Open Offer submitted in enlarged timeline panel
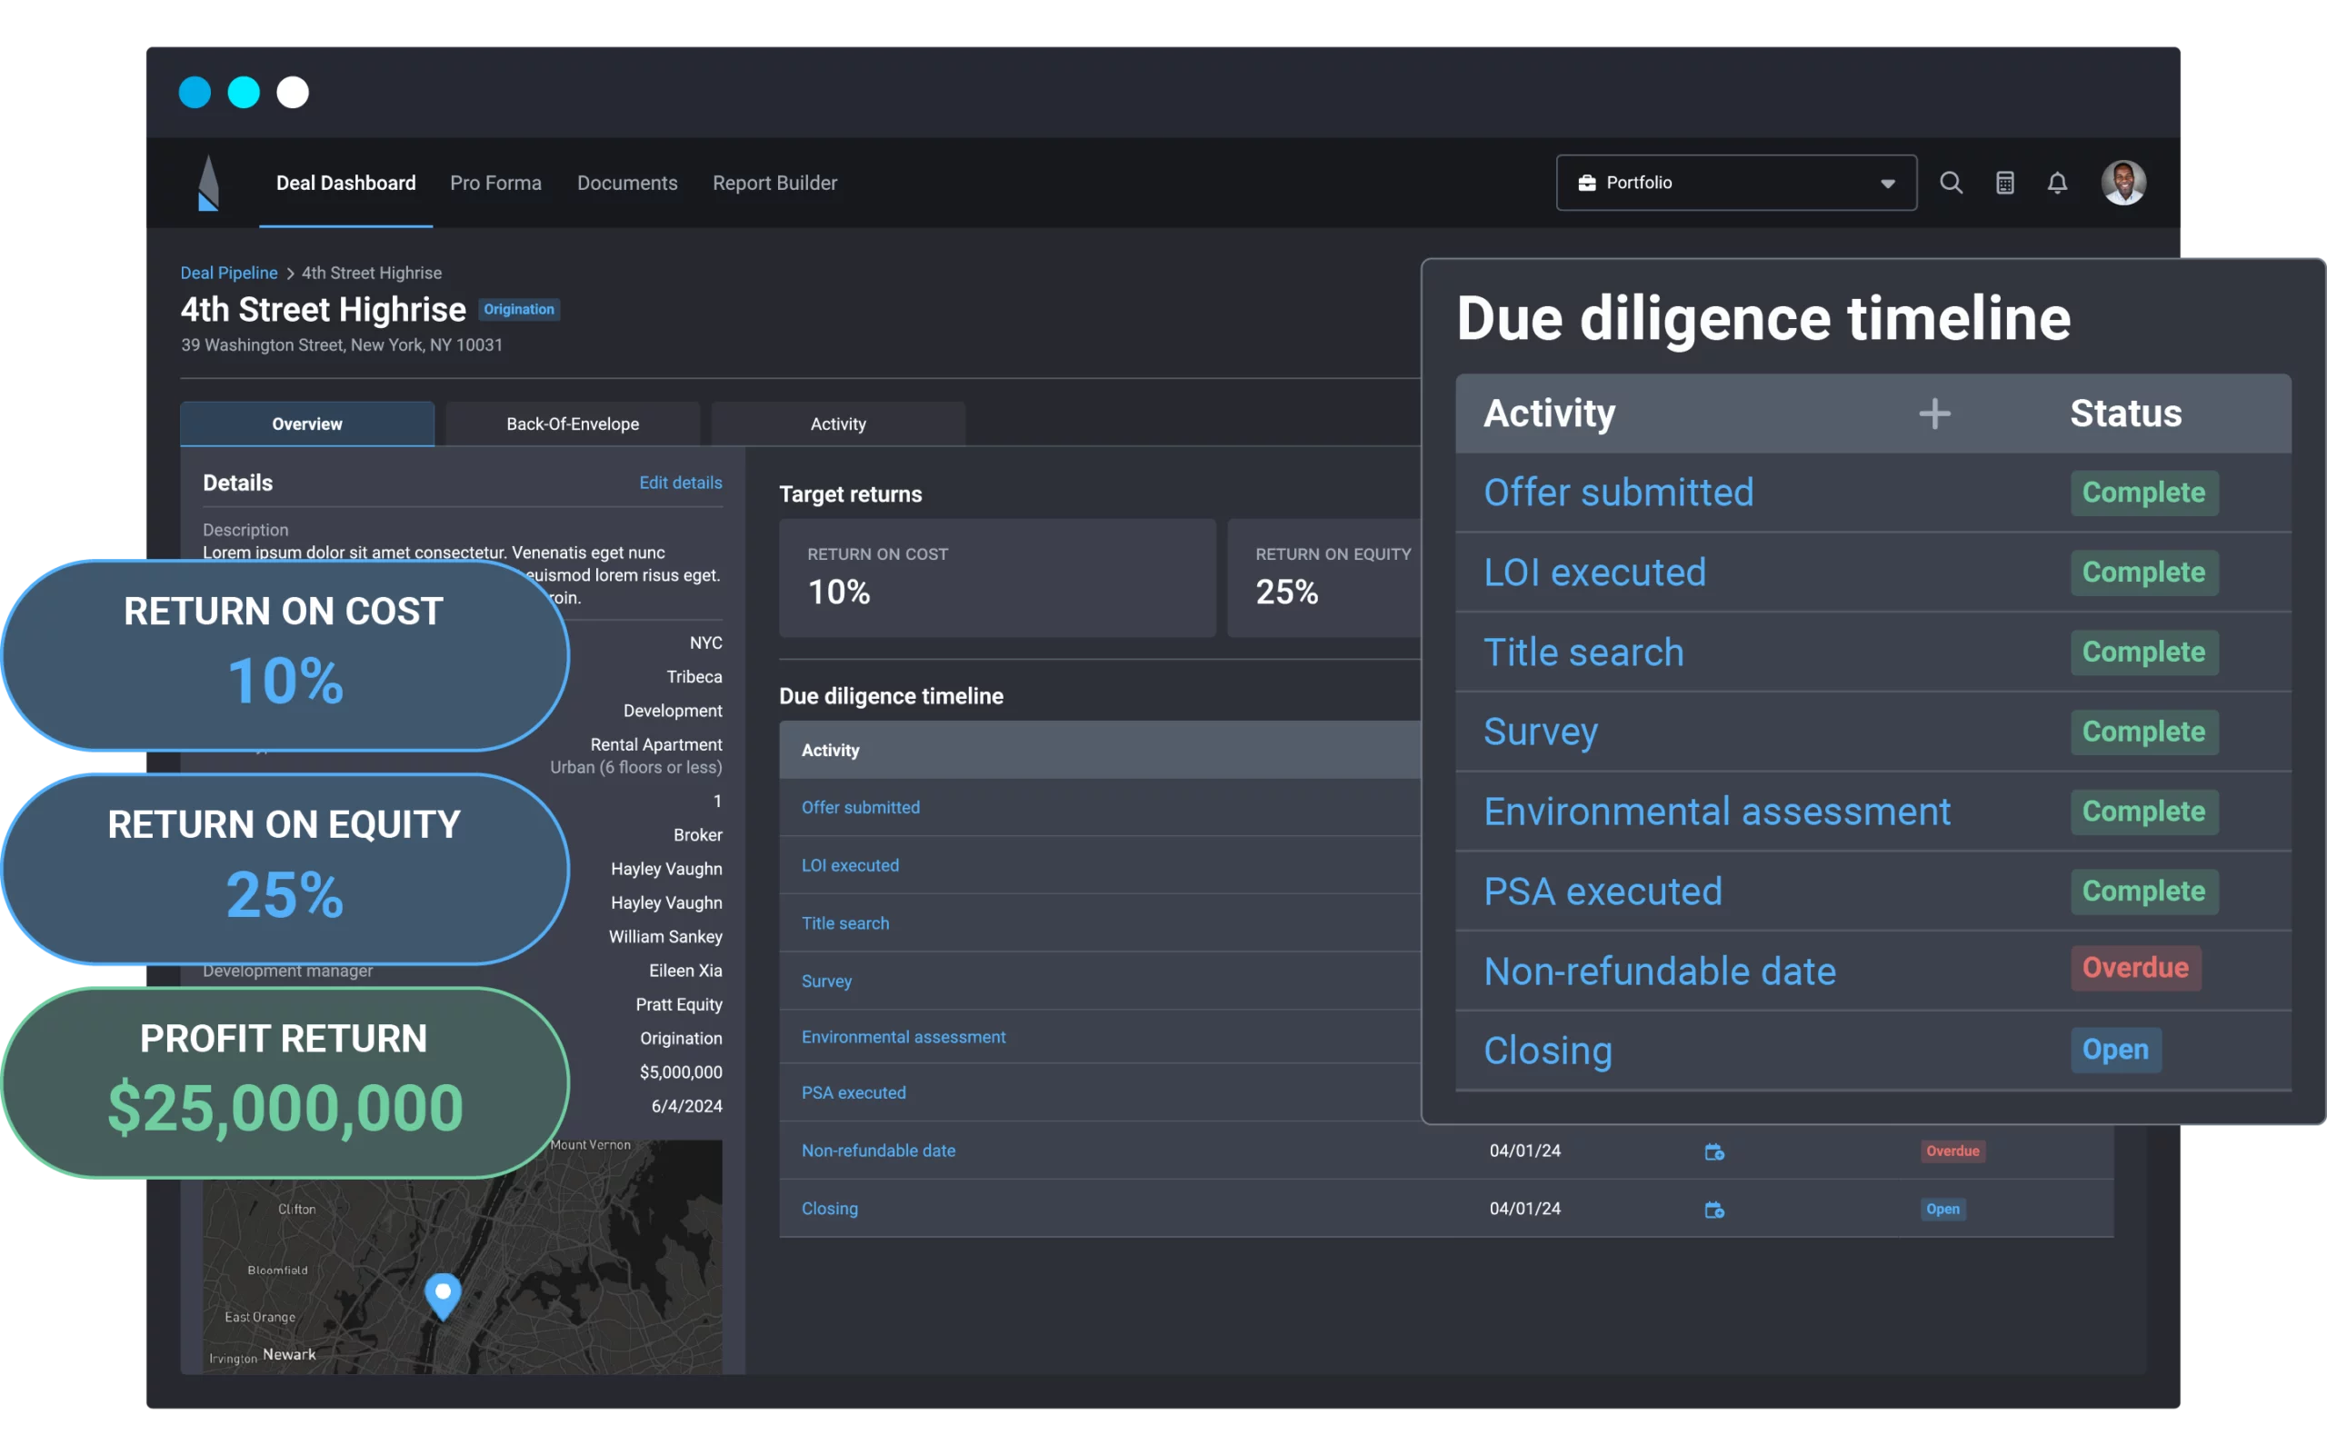Viewport: 2327px width, 1455px height. pyautogui.click(x=1619, y=493)
